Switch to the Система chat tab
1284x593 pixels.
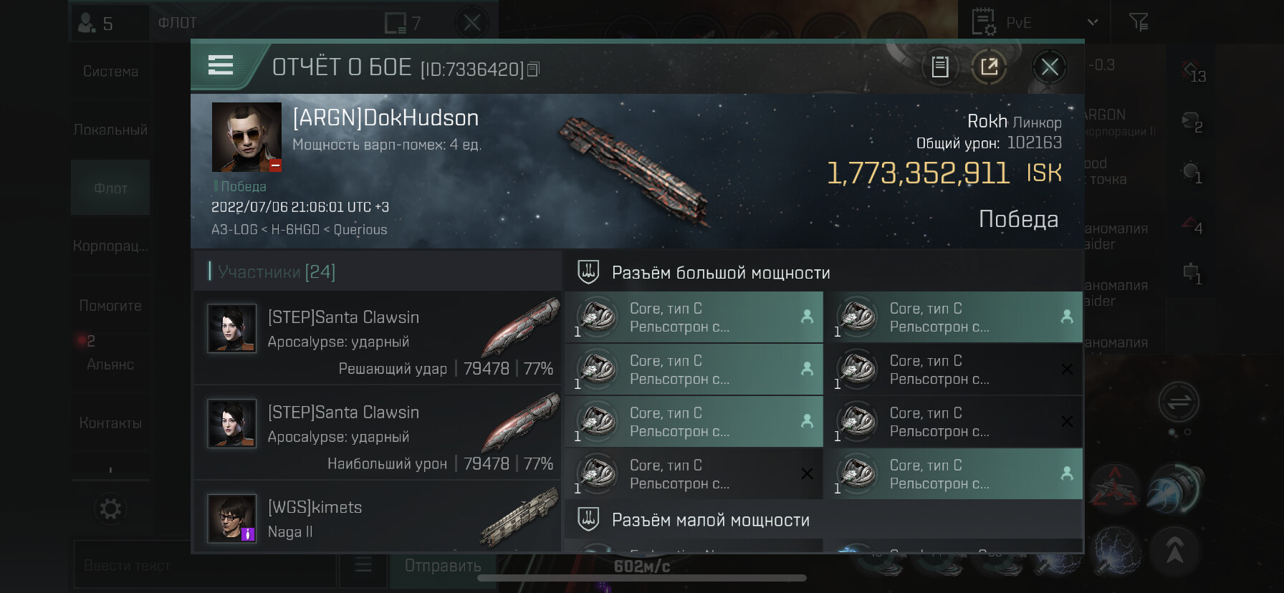110,72
